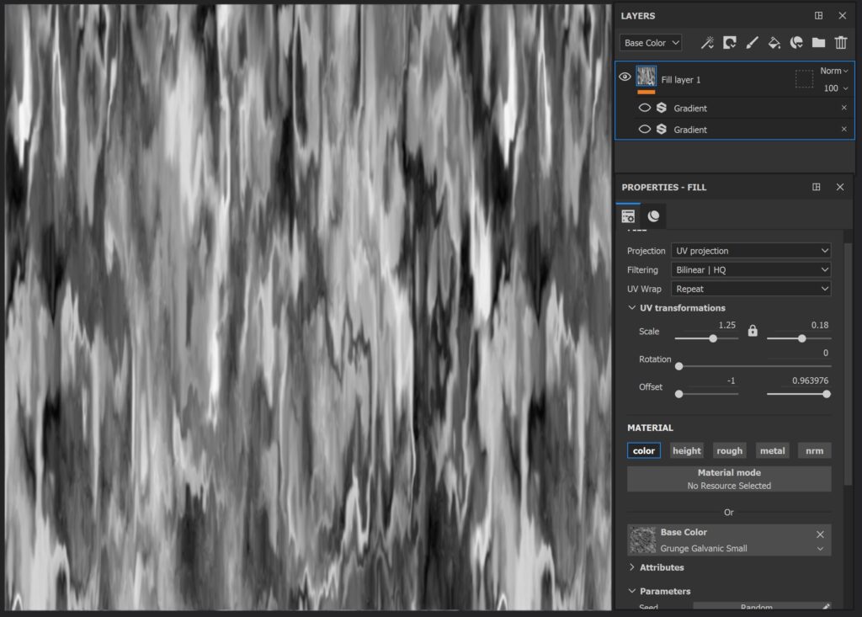
Task: Open the layer opacity 100 dropdown
Action: tap(836, 88)
